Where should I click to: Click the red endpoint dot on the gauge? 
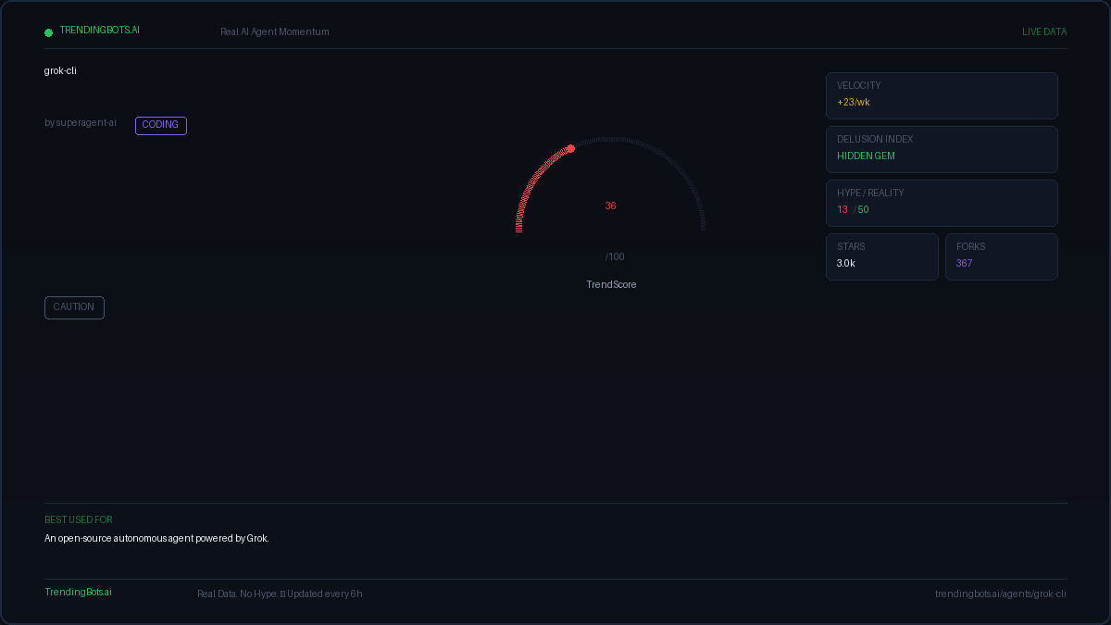[x=570, y=148]
